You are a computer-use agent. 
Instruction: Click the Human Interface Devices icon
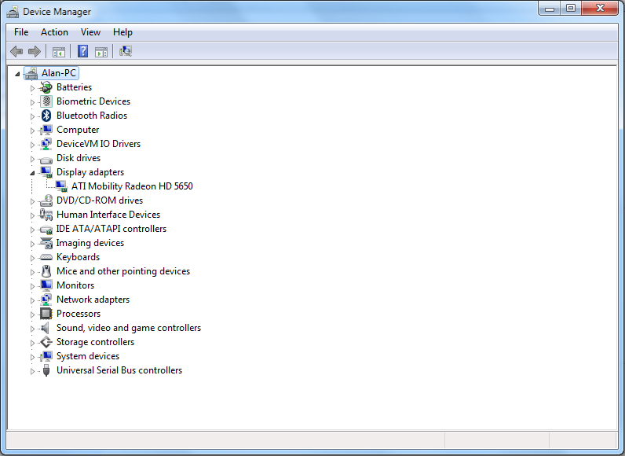(x=46, y=215)
